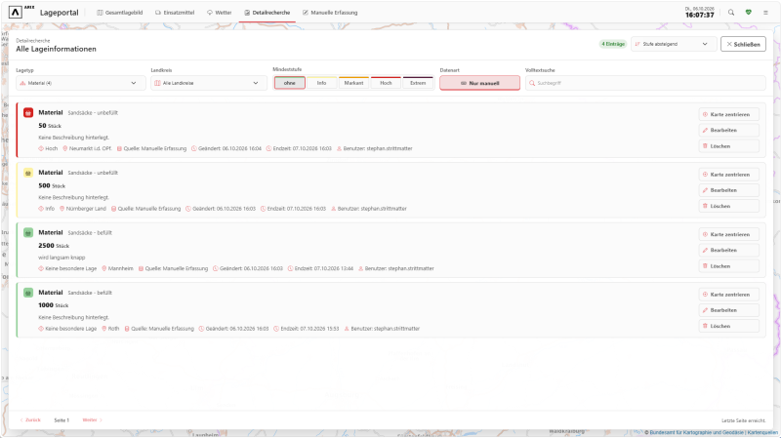Open the Kartenquellen link
This screenshot has height=438, width=781.
click(x=762, y=432)
